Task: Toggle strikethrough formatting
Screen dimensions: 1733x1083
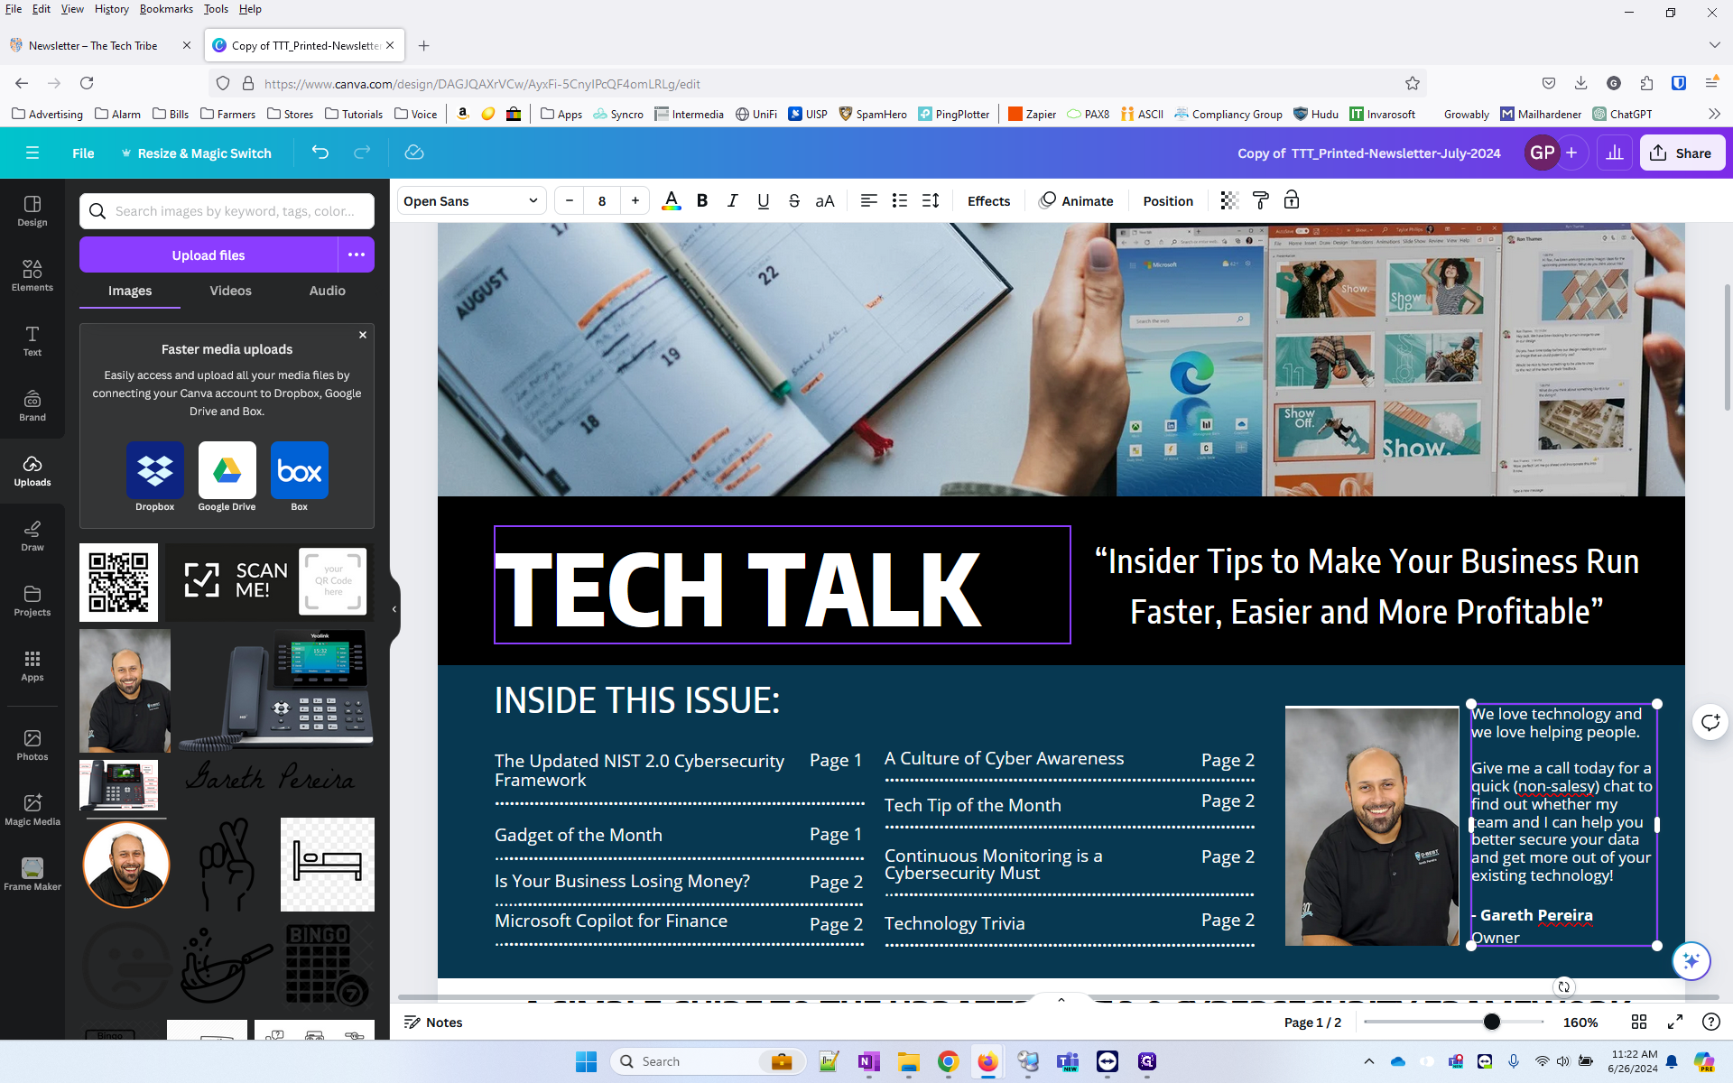Action: [794, 200]
